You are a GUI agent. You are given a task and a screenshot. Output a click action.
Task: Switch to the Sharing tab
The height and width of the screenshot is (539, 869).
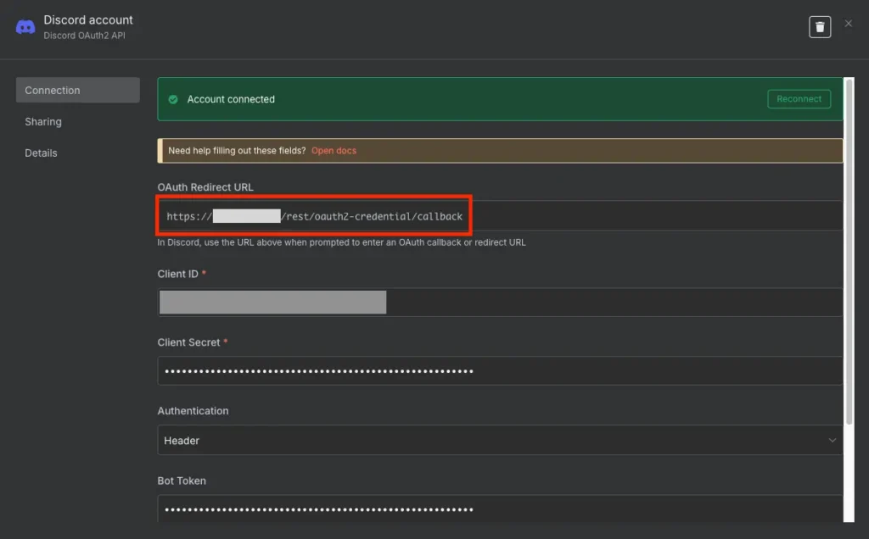point(43,122)
